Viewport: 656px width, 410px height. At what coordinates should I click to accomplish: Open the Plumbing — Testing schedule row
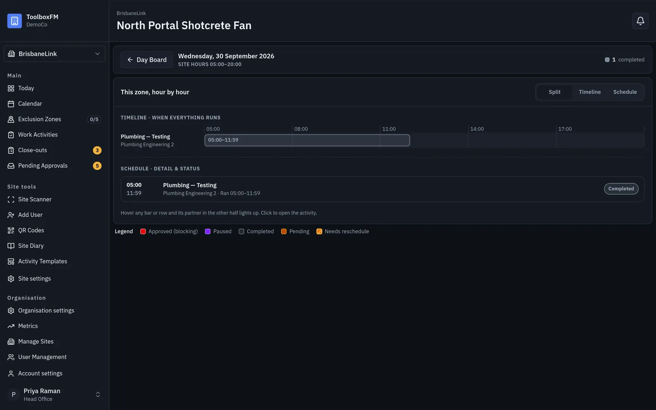(383, 189)
